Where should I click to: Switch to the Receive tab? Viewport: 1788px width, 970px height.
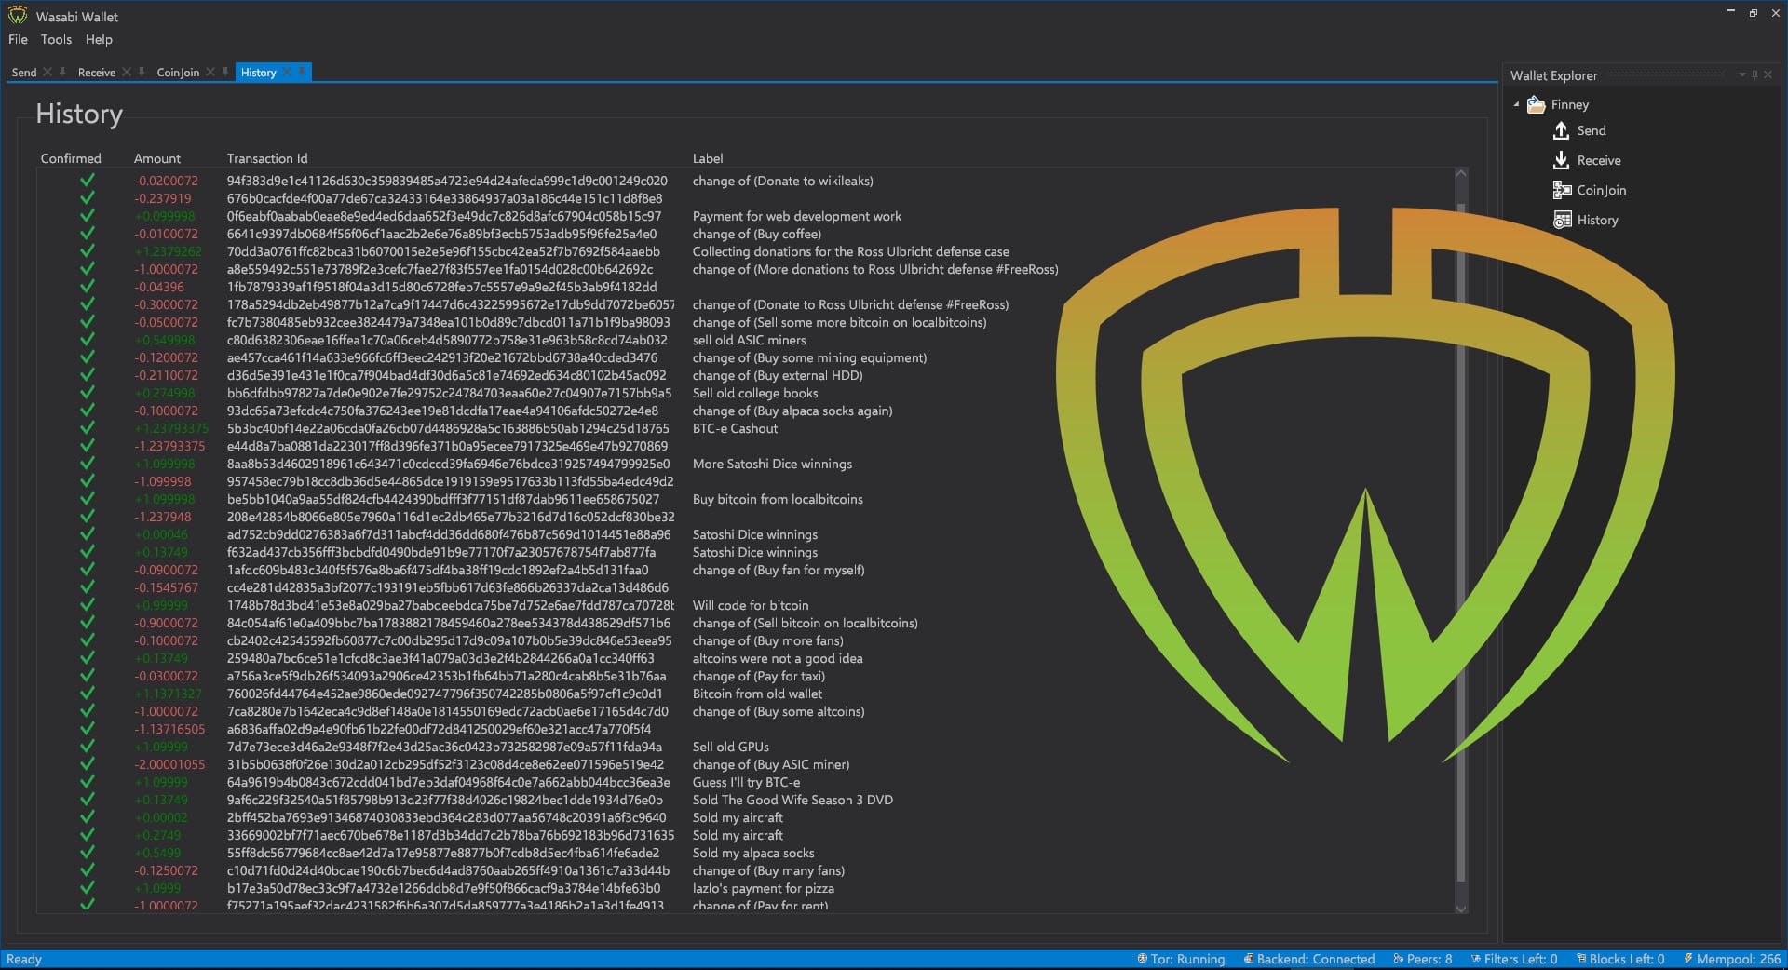(x=97, y=72)
